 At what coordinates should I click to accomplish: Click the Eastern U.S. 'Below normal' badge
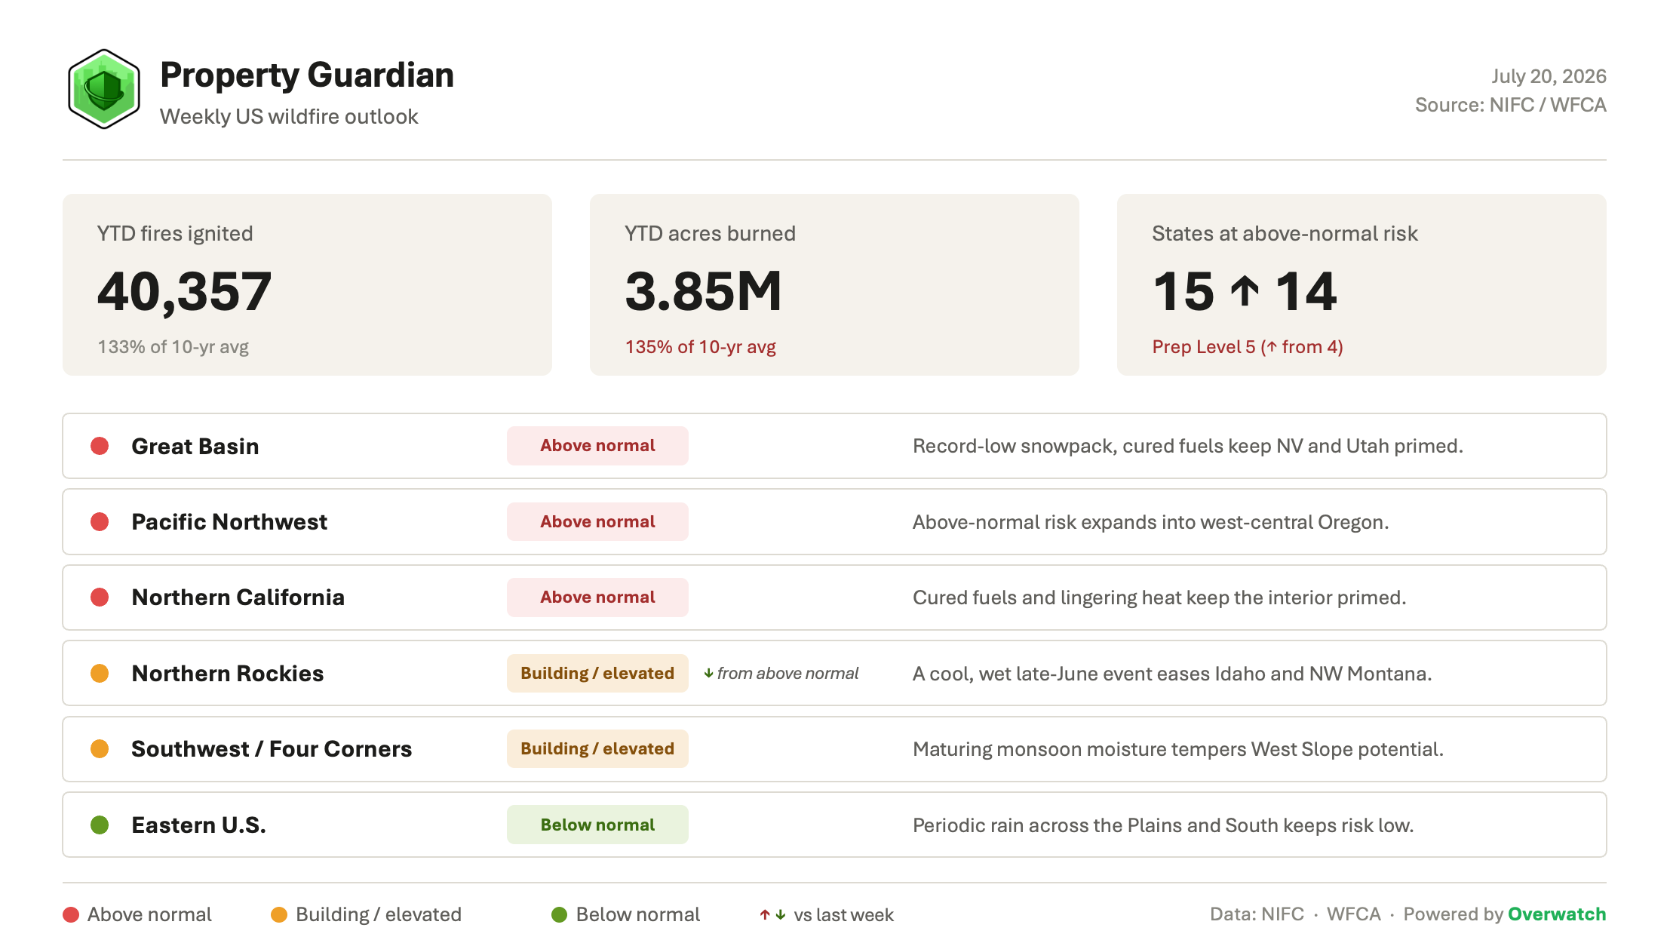(597, 825)
